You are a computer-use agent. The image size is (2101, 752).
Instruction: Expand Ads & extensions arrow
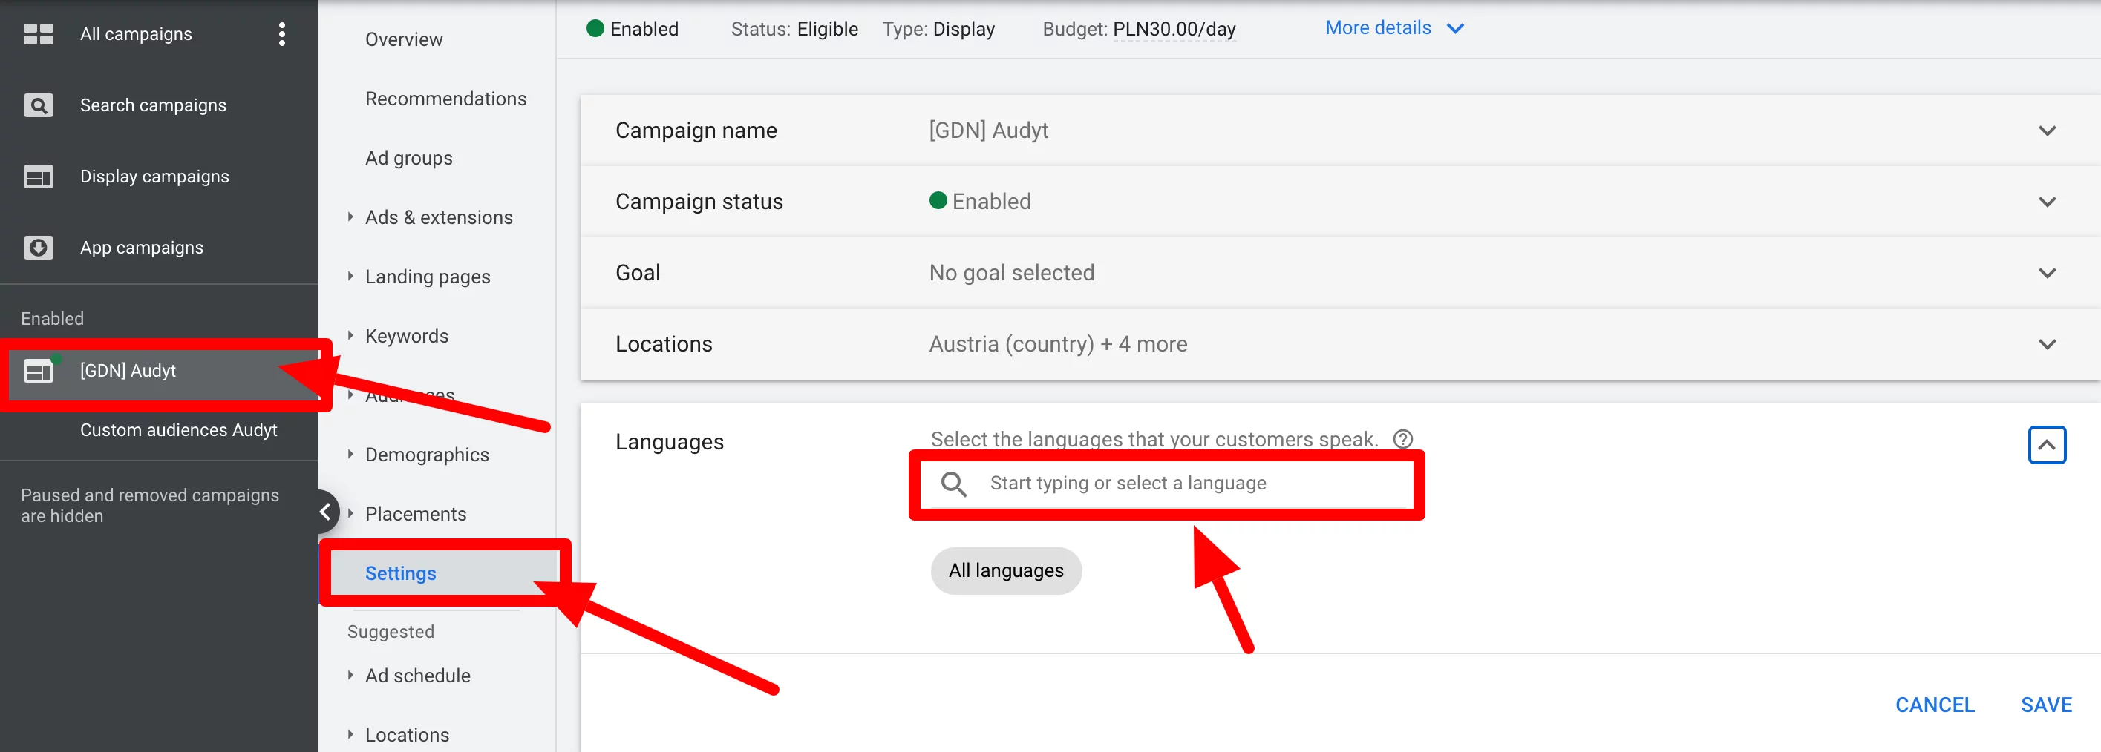tap(350, 217)
